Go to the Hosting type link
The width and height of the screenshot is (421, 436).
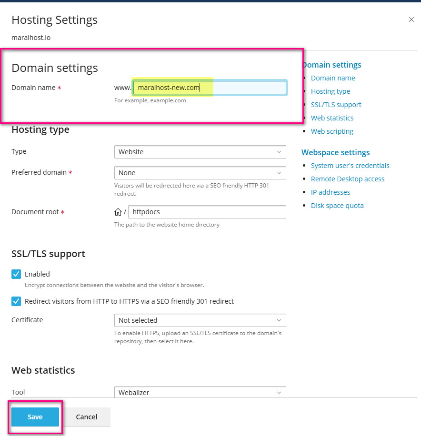point(331,91)
